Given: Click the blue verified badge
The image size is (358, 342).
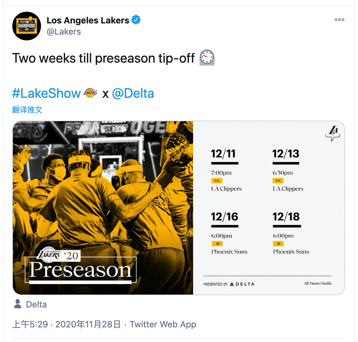Looking at the screenshot, I should 136,20.
